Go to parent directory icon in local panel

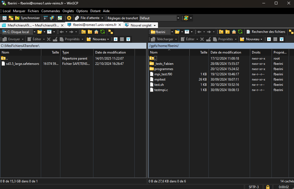pyautogui.click(x=83, y=32)
